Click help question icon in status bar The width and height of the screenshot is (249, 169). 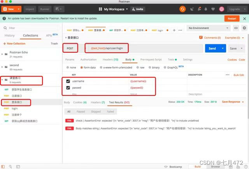click(x=246, y=167)
